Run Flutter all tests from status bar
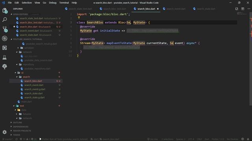 tap(63, 139)
